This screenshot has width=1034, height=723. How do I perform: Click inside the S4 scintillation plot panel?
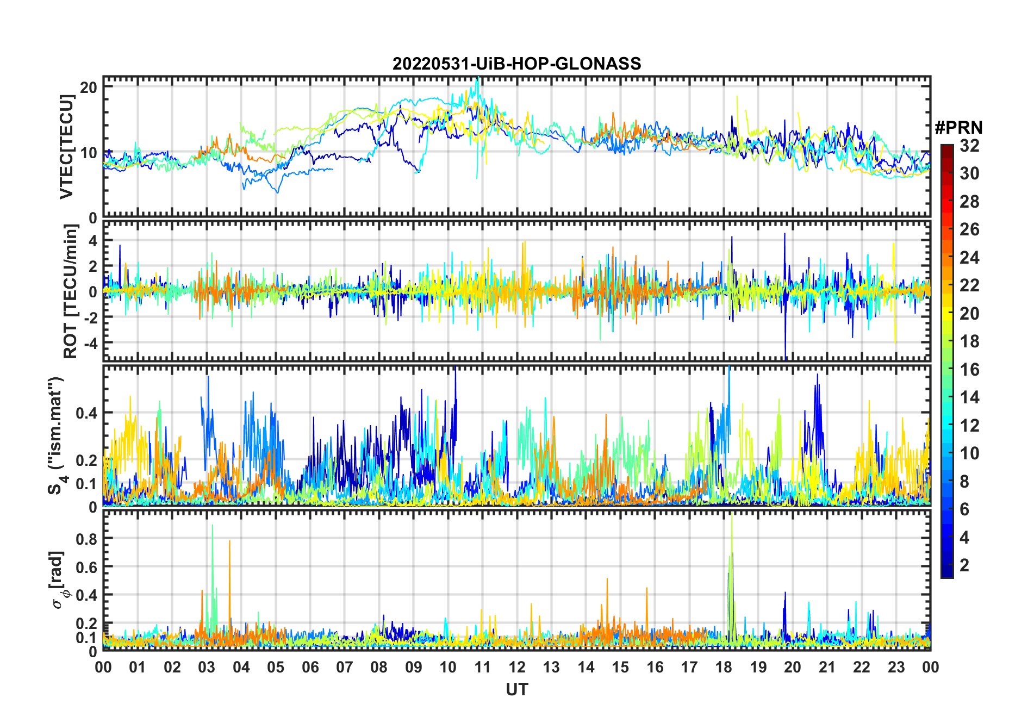point(516,436)
